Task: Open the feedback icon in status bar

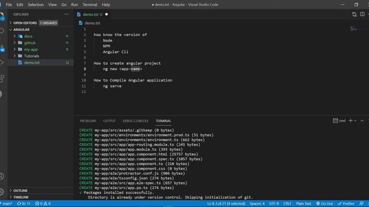Action: coord(362,204)
